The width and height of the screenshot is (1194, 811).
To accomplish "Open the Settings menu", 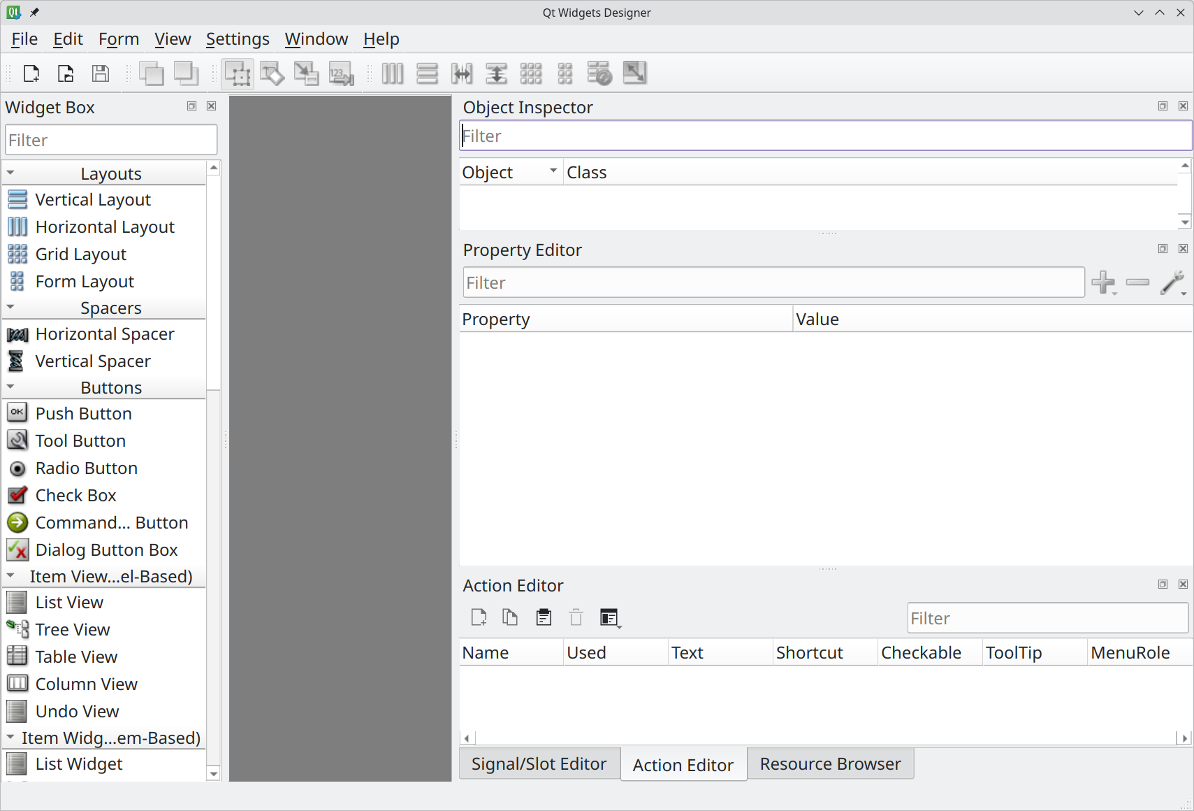I will [x=238, y=39].
